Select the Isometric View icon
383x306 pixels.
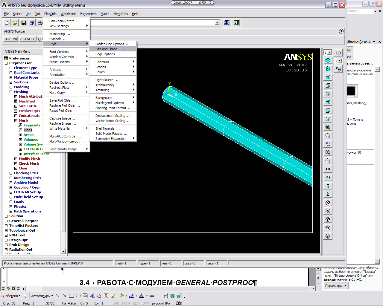[x=328, y=60]
